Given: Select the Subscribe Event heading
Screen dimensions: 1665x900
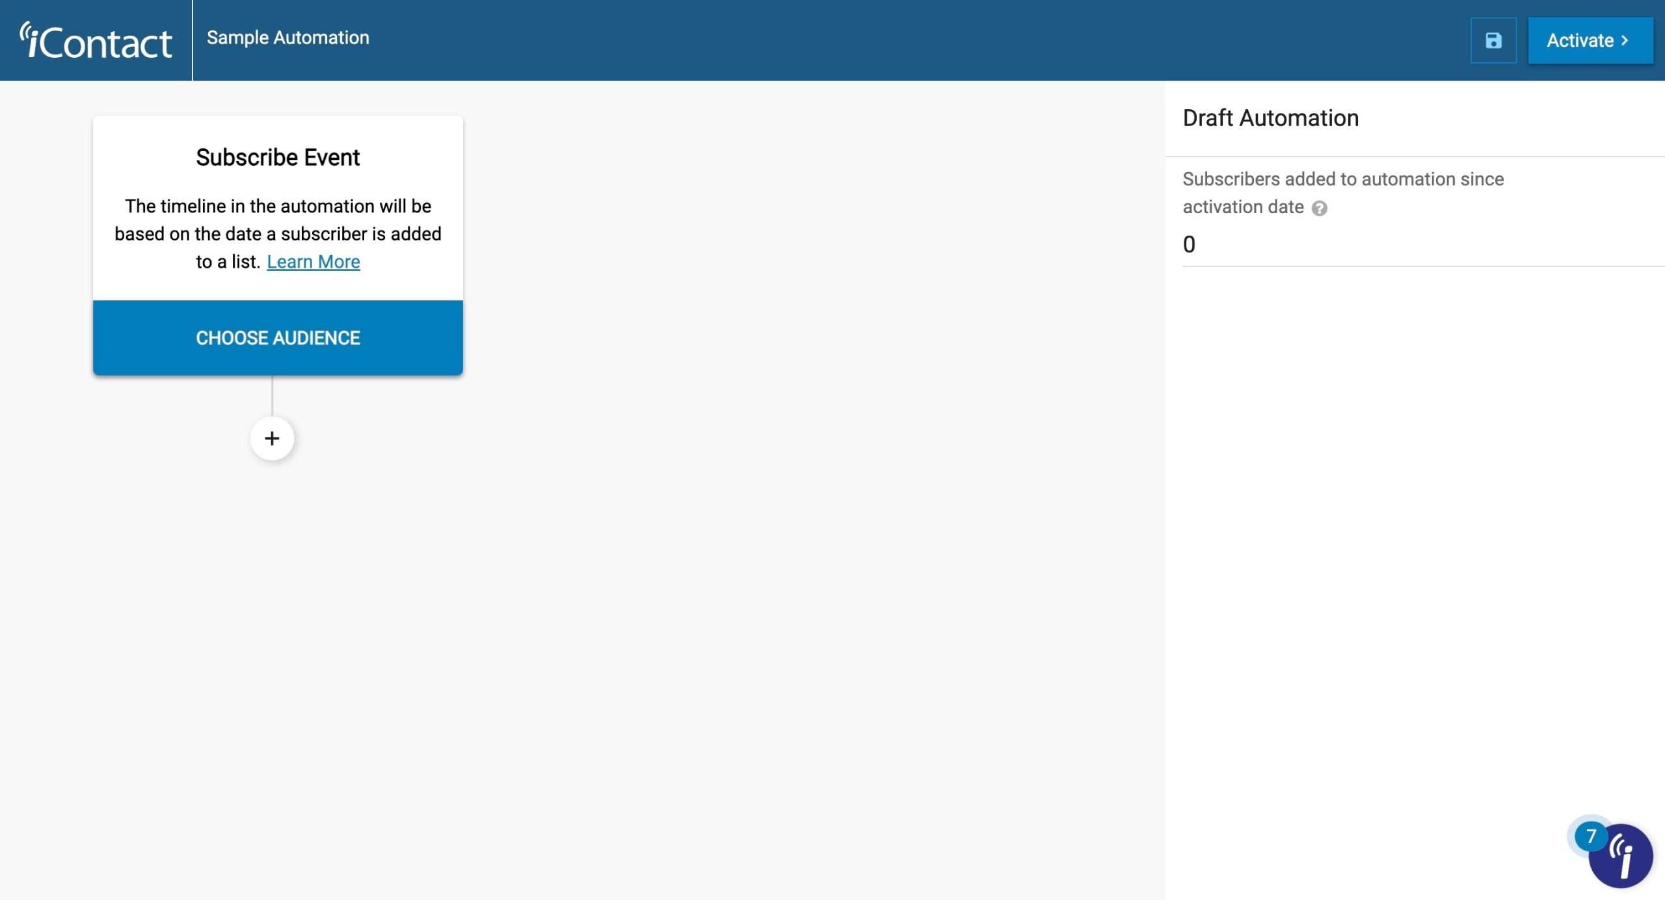Looking at the screenshot, I should click(278, 157).
